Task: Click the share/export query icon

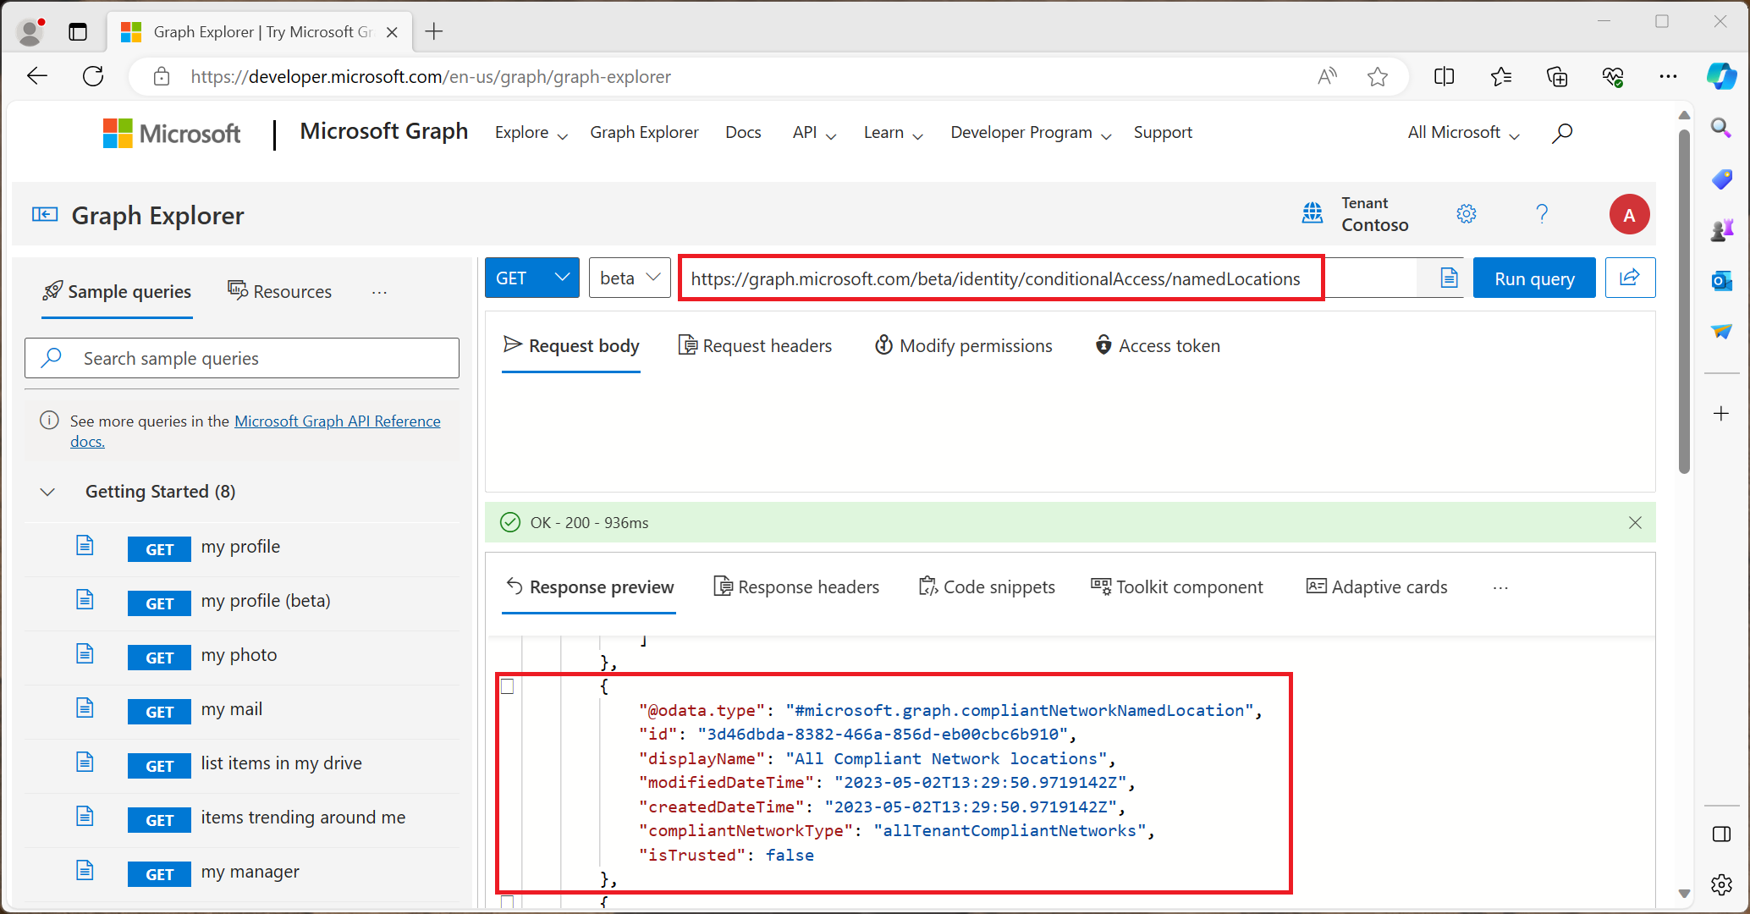Action: pos(1631,278)
